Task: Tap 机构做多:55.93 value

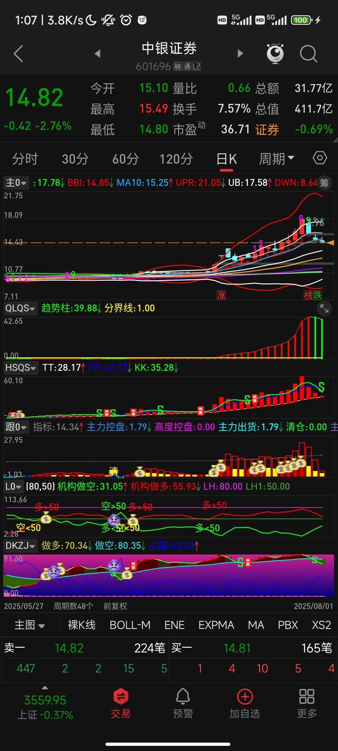Action: 165,487
